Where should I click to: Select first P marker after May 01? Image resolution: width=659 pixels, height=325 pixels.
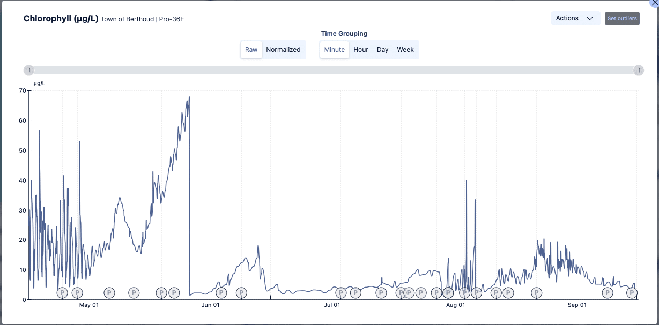pyautogui.click(x=109, y=292)
